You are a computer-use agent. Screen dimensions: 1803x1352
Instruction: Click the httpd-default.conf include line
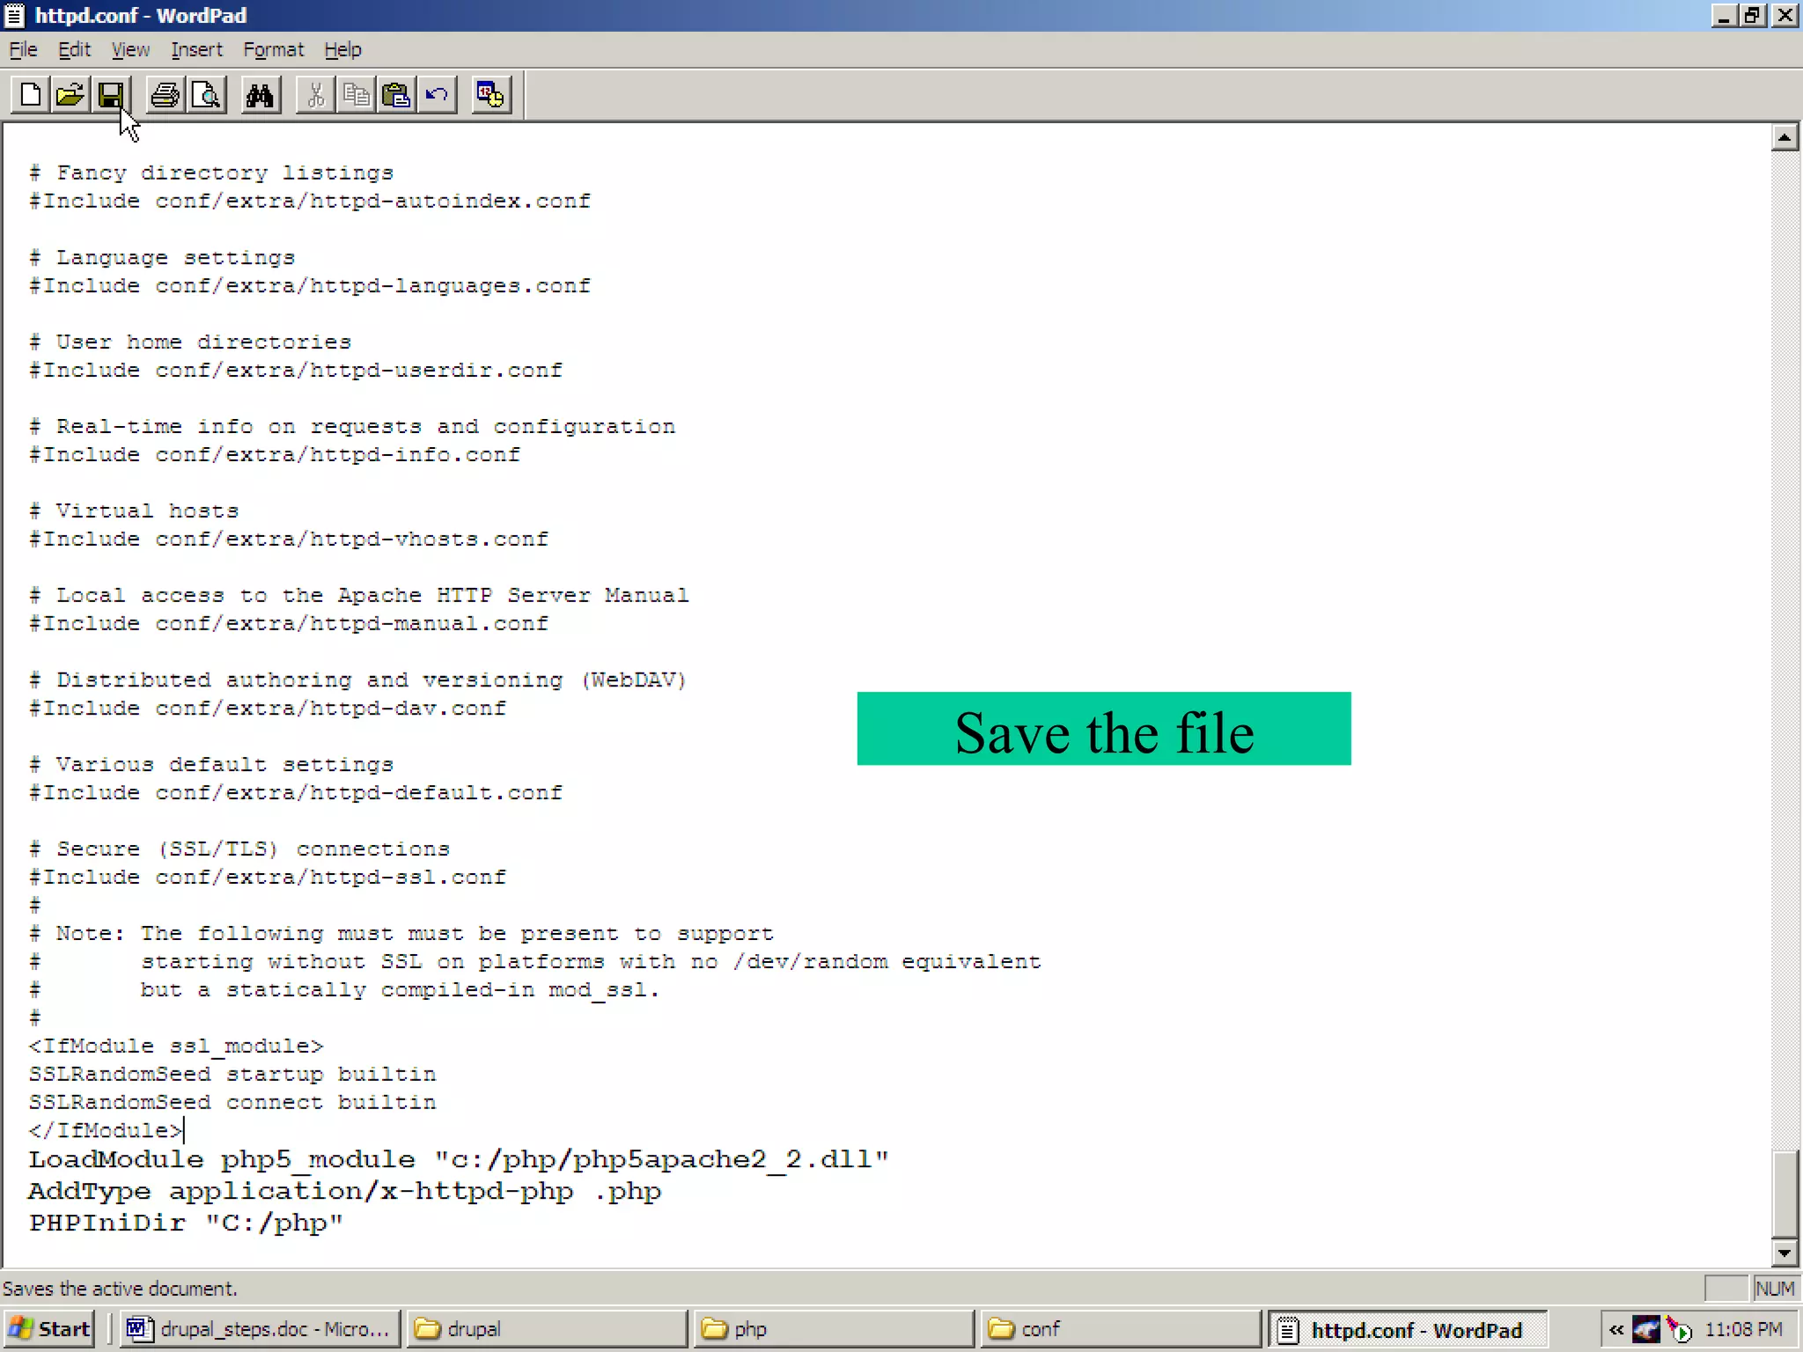tap(296, 793)
